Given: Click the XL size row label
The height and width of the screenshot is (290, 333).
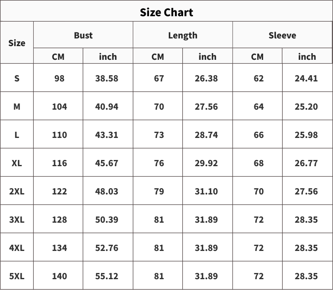Looking at the screenshot, I should [17, 163].
